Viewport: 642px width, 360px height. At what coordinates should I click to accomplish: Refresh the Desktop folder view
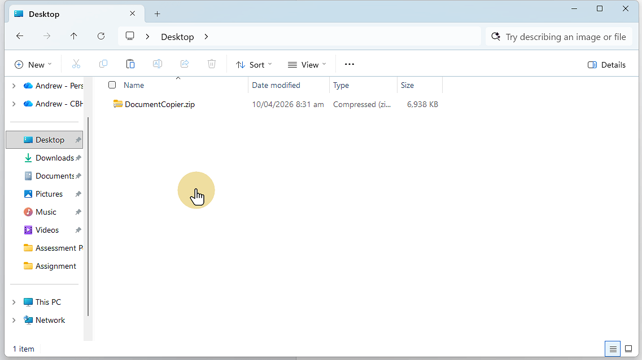(x=101, y=36)
